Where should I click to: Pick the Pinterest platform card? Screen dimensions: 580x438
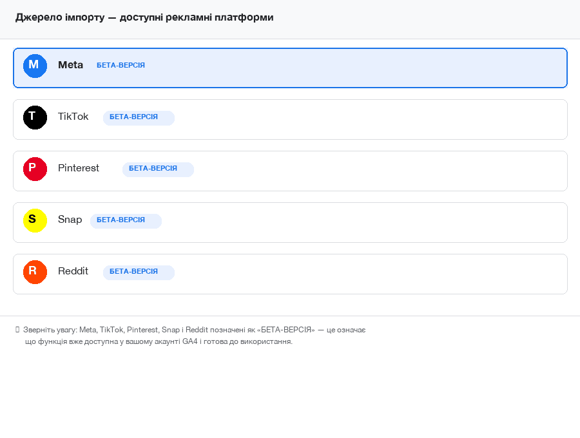(x=290, y=171)
